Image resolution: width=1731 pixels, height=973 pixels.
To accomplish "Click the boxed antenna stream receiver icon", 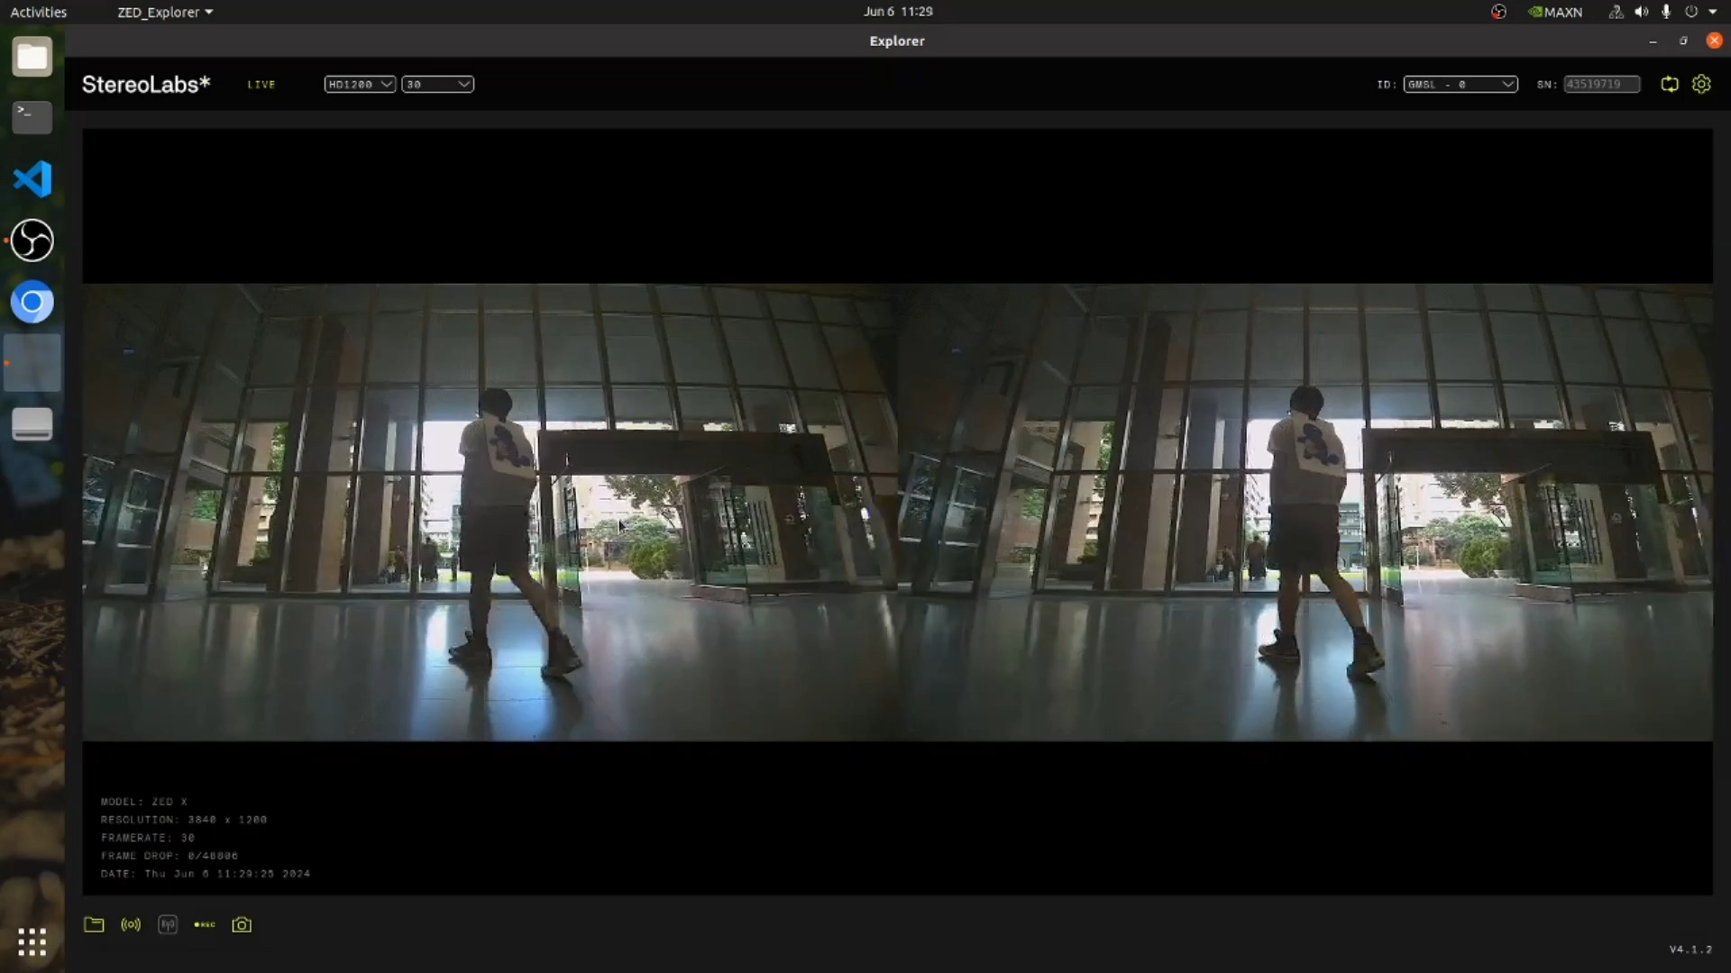I will click(x=168, y=924).
